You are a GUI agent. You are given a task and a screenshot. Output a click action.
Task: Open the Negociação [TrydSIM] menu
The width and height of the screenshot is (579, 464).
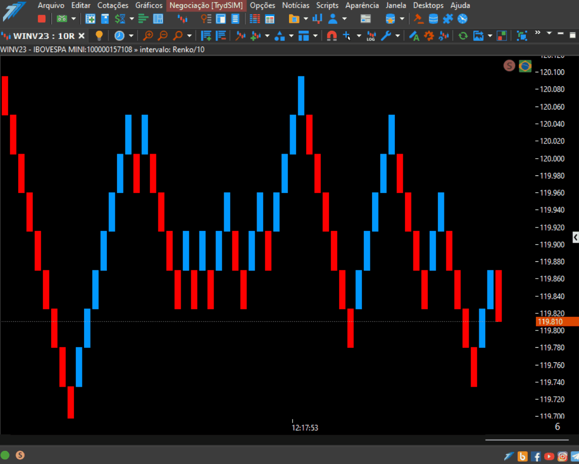pos(206,6)
